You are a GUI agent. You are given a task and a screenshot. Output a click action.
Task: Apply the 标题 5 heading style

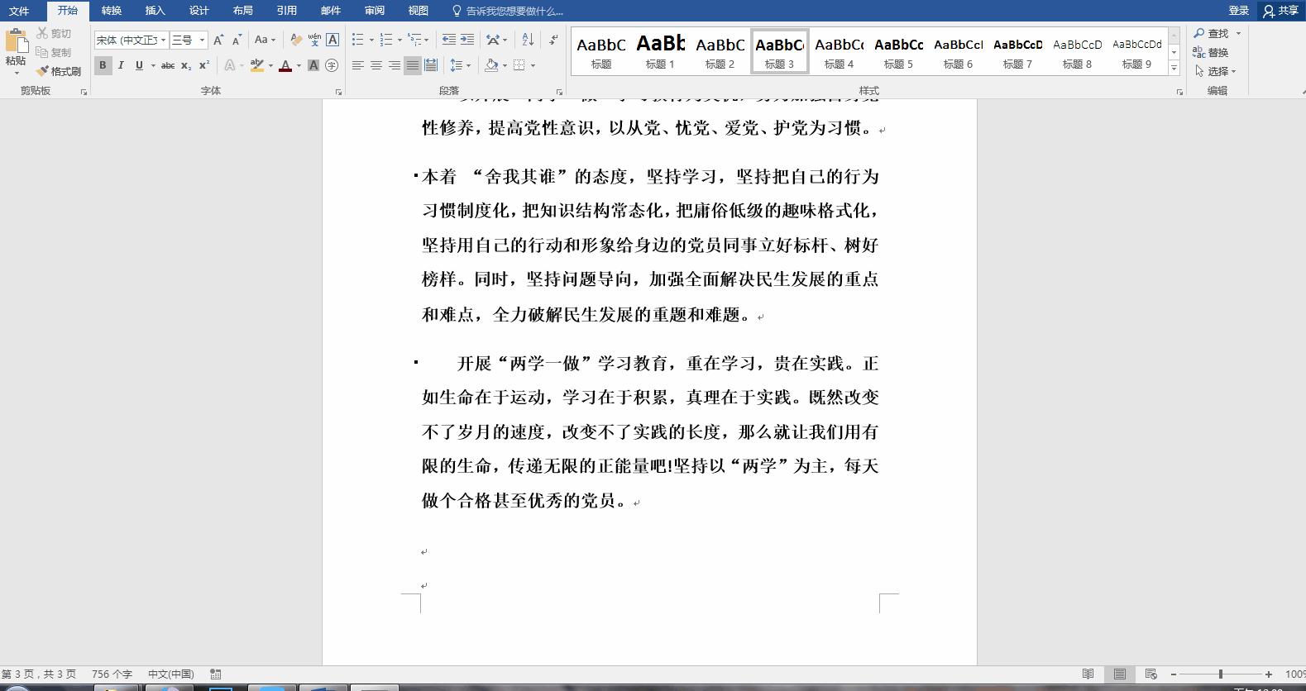click(x=898, y=52)
